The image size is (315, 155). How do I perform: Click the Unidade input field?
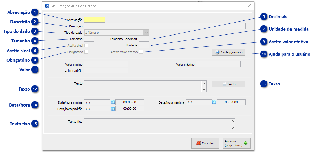(144, 45)
